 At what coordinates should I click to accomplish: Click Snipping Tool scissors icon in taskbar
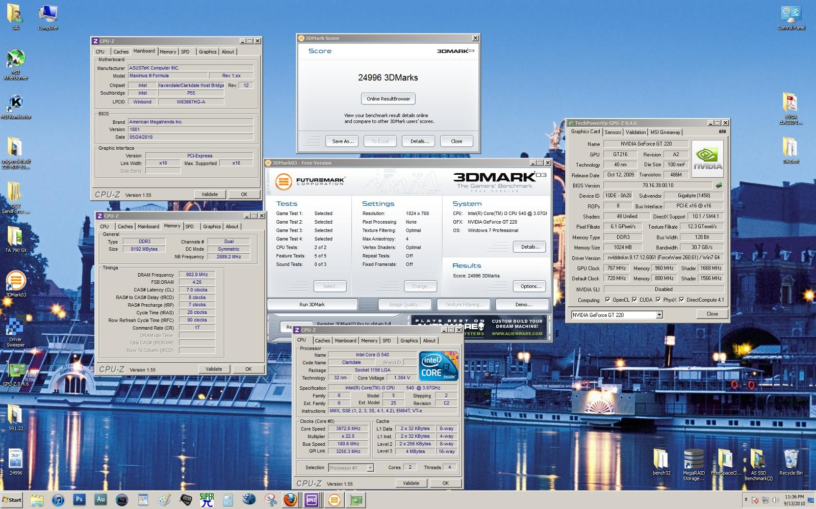coord(270,500)
